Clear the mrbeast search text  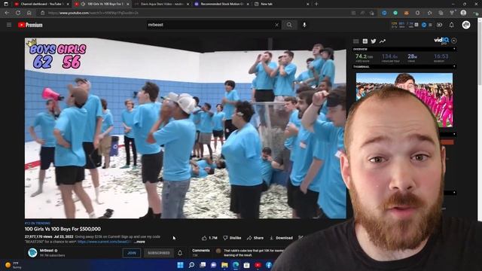tap(276, 25)
